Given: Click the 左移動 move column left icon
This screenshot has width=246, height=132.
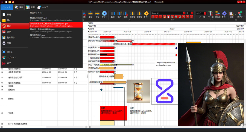Looking at the screenshot, I should [x=132, y=14].
